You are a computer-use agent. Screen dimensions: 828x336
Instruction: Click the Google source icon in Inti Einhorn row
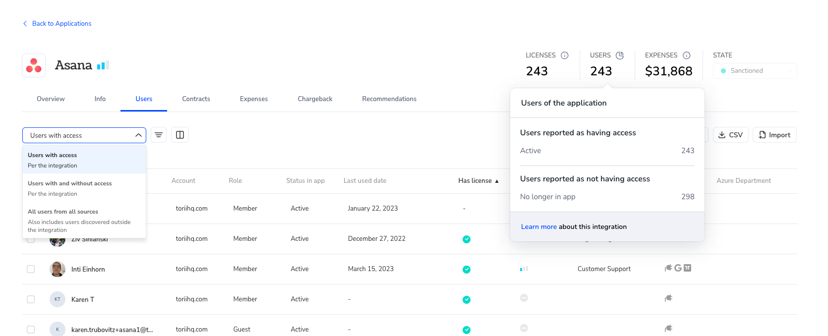[x=678, y=268]
